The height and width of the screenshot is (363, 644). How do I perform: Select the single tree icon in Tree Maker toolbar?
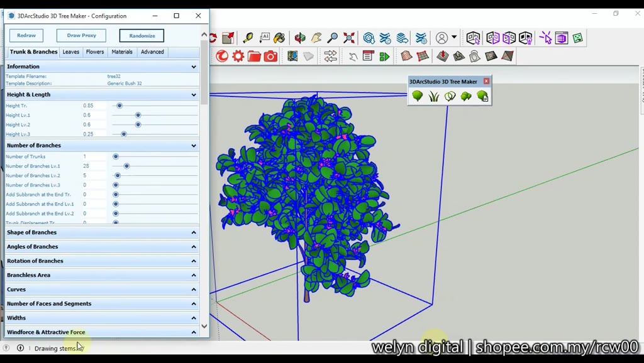pyautogui.click(x=417, y=95)
